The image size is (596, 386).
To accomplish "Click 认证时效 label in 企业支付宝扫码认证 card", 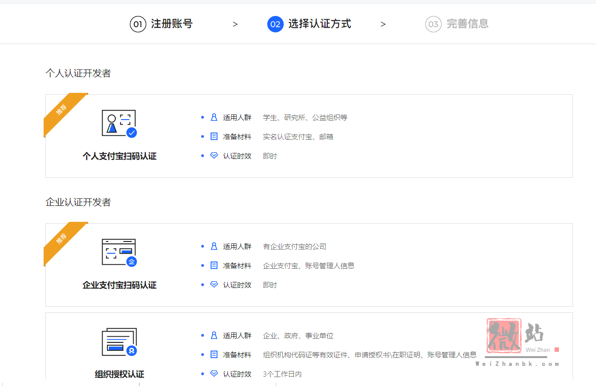I will 237,285.
